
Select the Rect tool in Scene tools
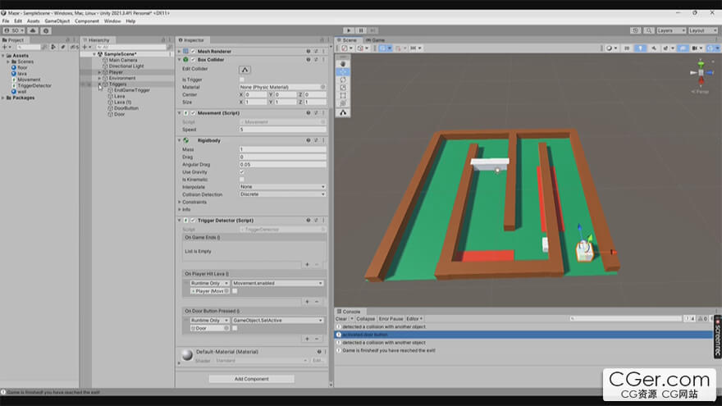pyautogui.click(x=343, y=95)
